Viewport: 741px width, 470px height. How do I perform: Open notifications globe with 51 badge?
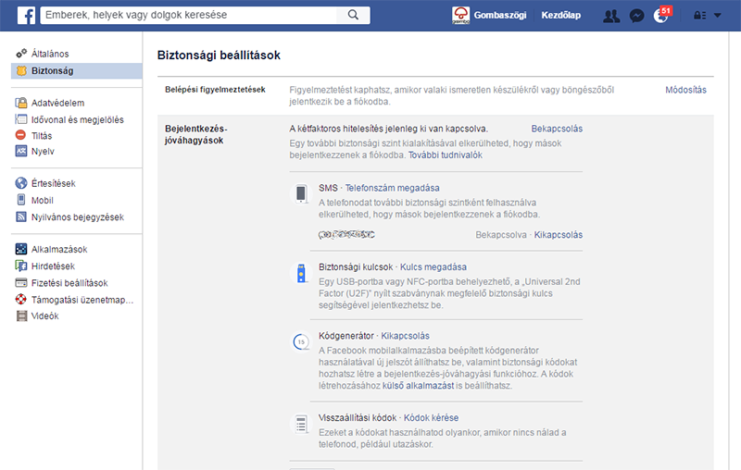pos(661,15)
